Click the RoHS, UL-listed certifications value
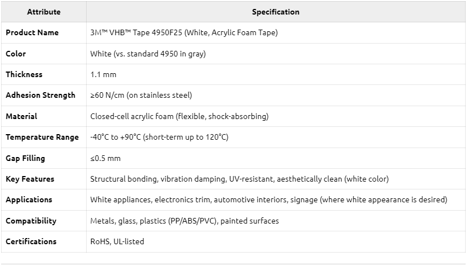Viewport: 469px width, 266px height. click(117, 241)
